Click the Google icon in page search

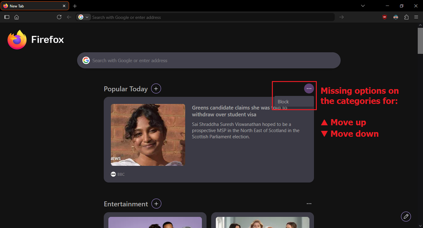click(86, 60)
